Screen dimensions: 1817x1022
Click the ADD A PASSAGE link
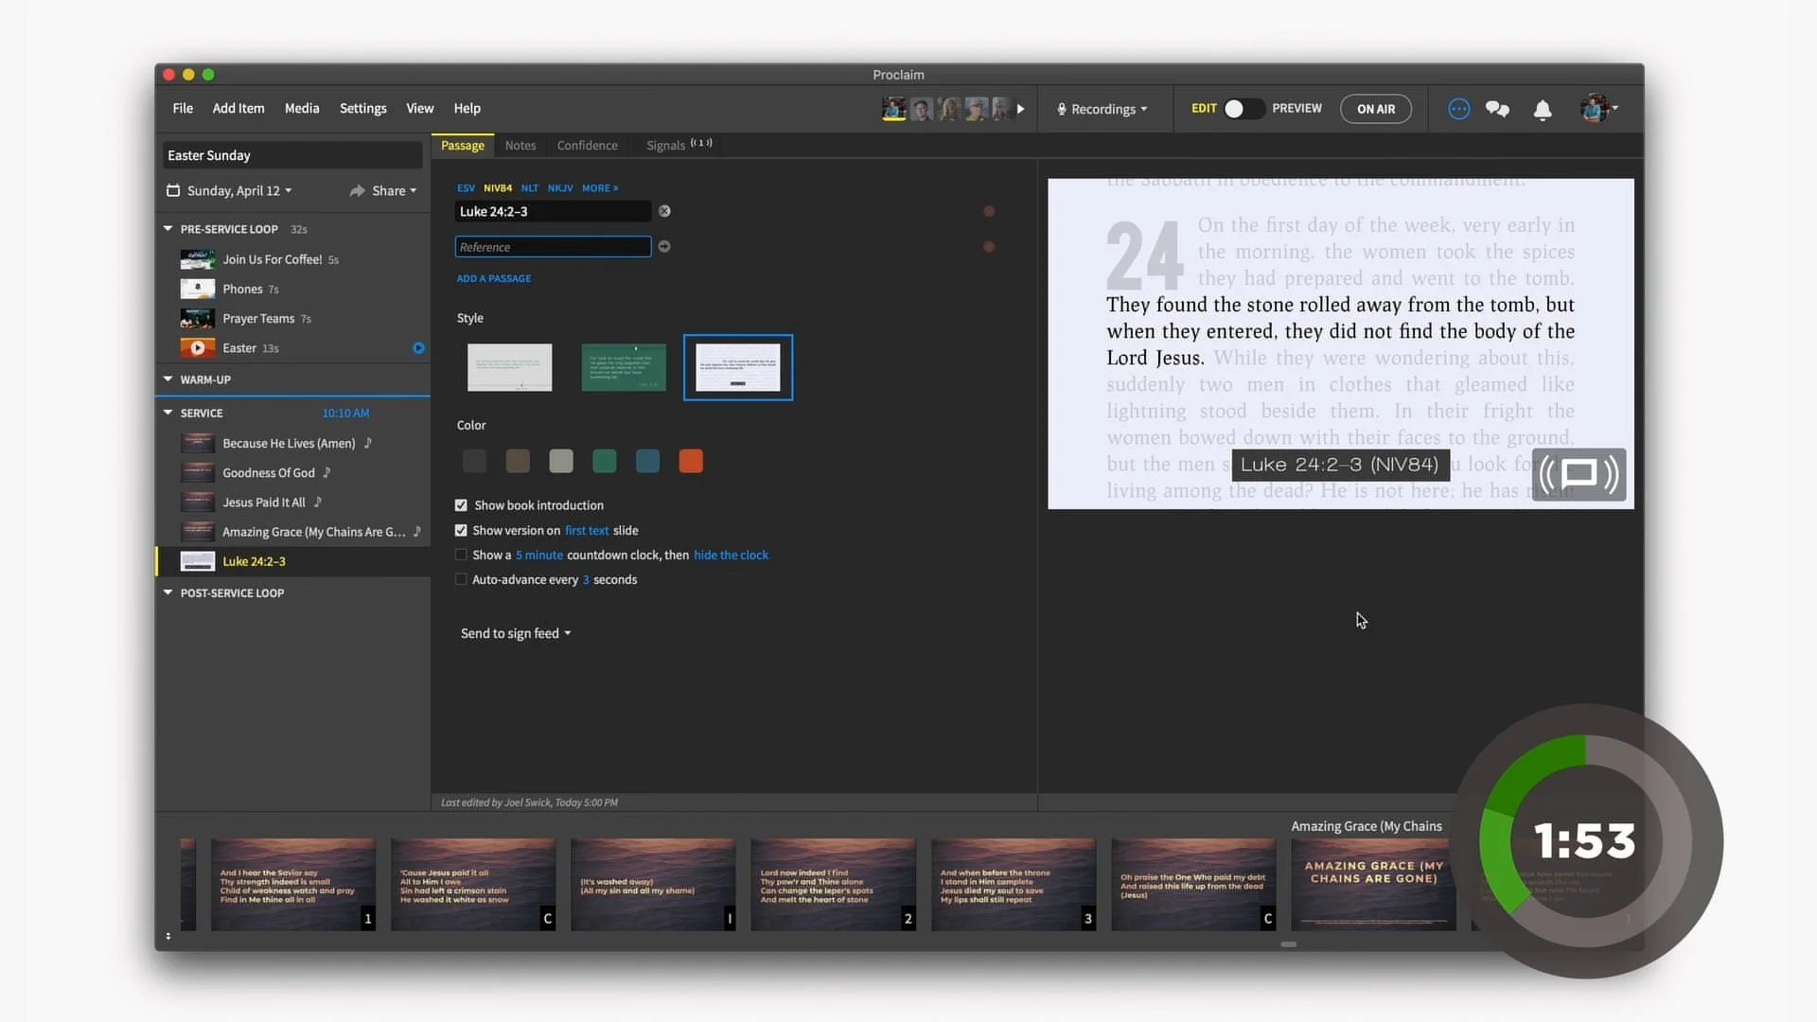pos(493,278)
